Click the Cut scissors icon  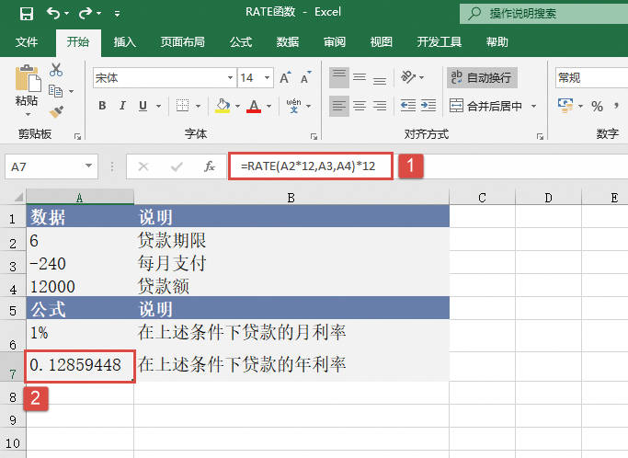pyautogui.click(x=56, y=70)
